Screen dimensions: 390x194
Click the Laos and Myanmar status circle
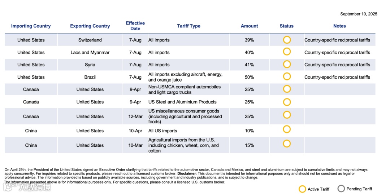pos(287,52)
